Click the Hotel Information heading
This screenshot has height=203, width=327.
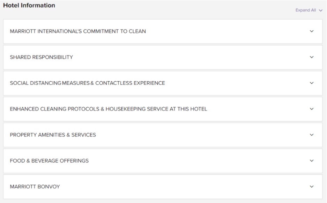tap(29, 6)
